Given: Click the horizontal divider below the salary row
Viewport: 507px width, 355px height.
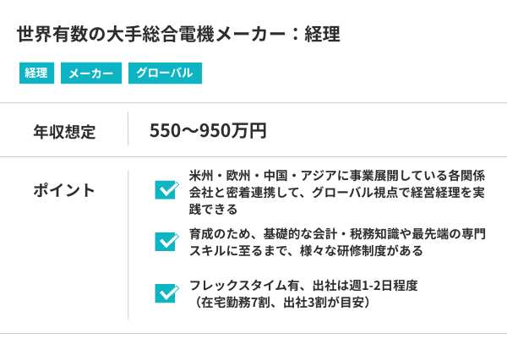Looking at the screenshot, I should [253, 156].
